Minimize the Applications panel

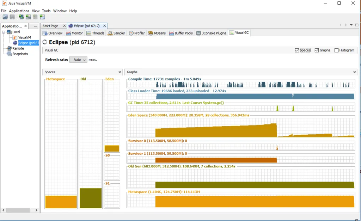pos(36,26)
